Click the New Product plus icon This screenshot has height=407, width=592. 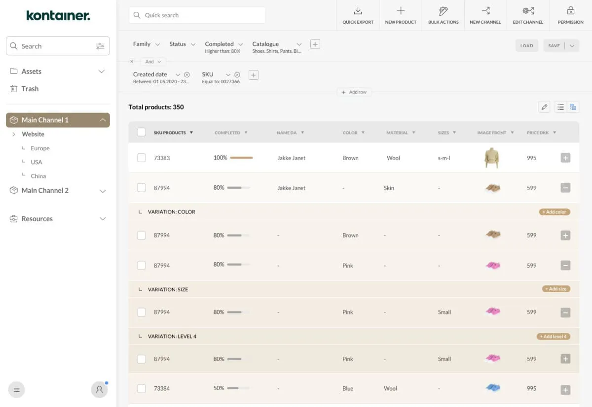coord(401,11)
